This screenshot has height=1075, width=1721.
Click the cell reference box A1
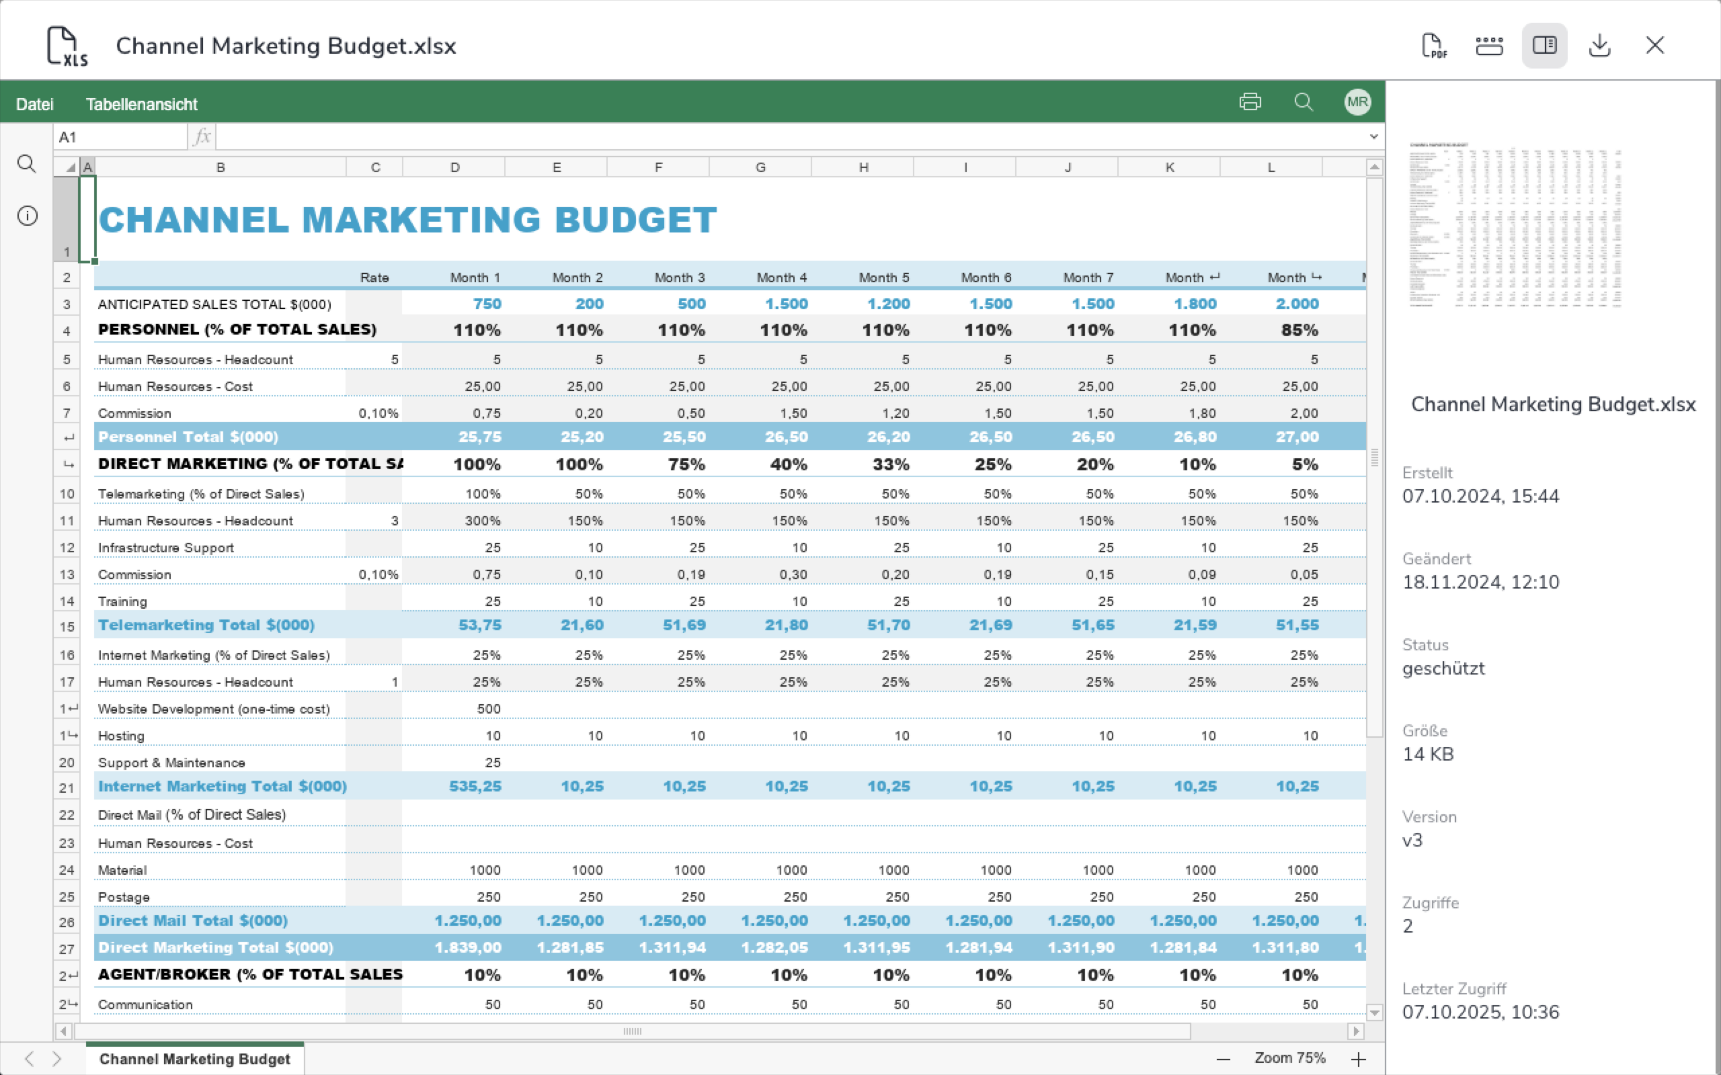120,136
